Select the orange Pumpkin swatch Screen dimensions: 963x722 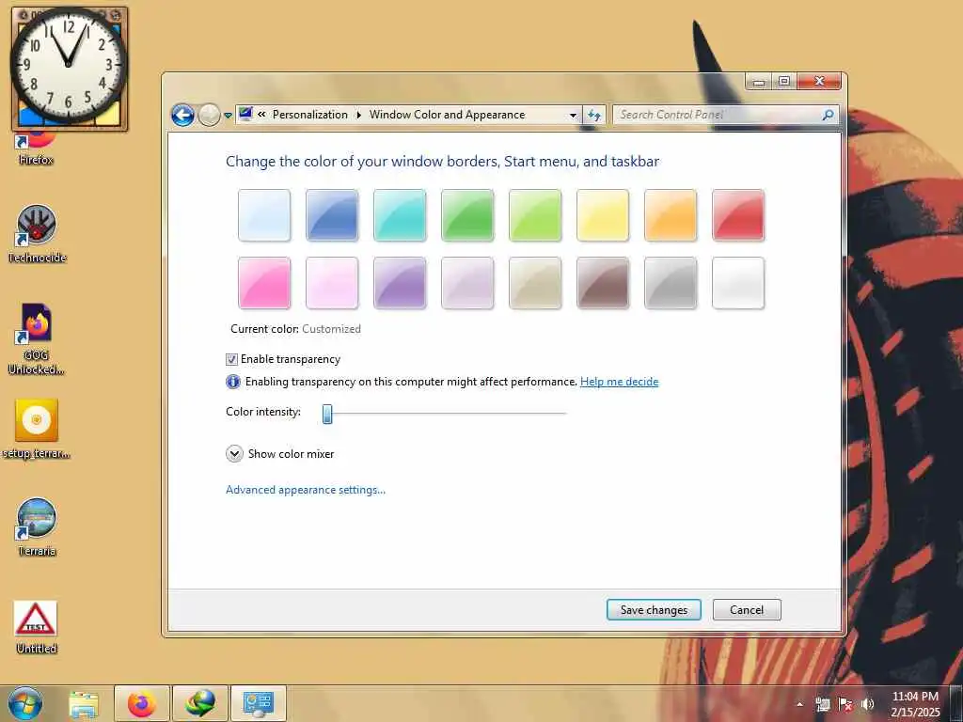pyautogui.click(x=671, y=215)
